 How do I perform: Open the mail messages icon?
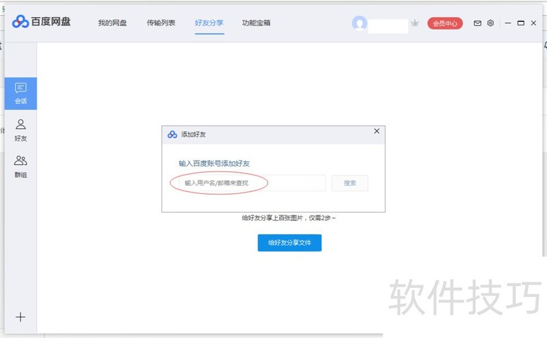tap(477, 23)
